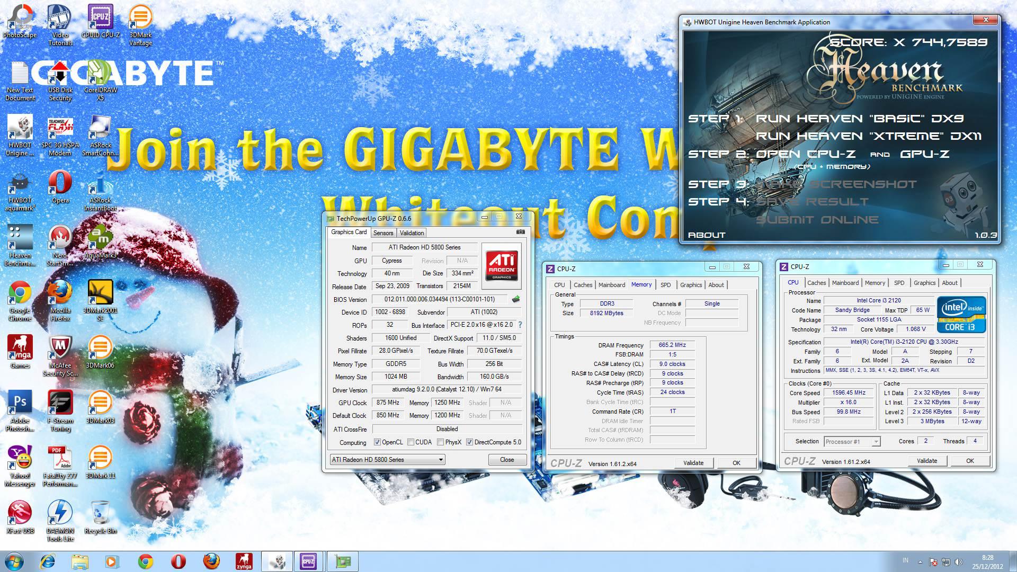
Task: Open the DAEMON Tools Lite desktop shortcut
Action: [60, 522]
